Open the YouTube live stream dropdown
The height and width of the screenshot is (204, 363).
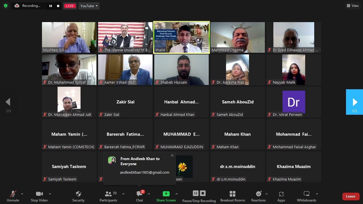[89, 6]
